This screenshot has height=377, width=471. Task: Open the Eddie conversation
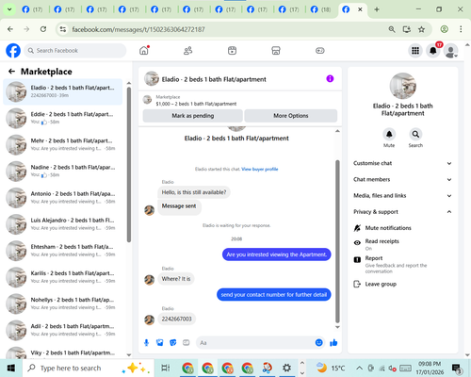[x=63, y=118]
